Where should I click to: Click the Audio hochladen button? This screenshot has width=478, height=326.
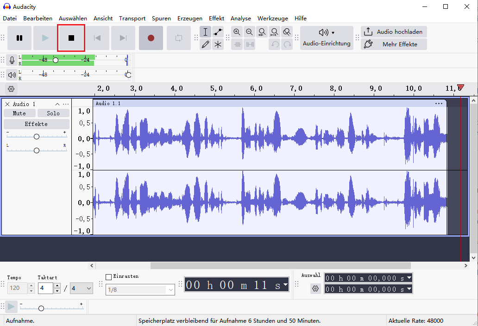394,32
